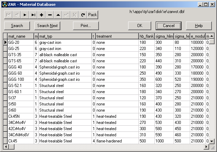Jump to last record in navigator
Screen dimensions: 217x152
33,15
